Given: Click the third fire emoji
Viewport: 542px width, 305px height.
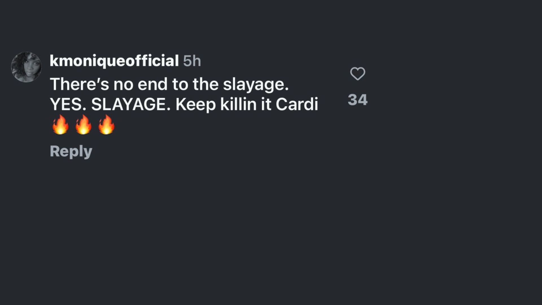Looking at the screenshot, I should click(x=106, y=125).
